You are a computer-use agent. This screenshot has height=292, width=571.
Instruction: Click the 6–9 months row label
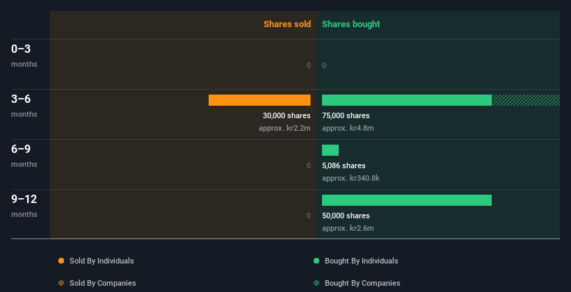tap(24, 156)
